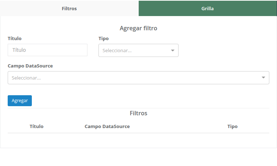This screenshot has width=277, height=166.
Task: Open the Grilla tab
Action: tap(207, 8)
